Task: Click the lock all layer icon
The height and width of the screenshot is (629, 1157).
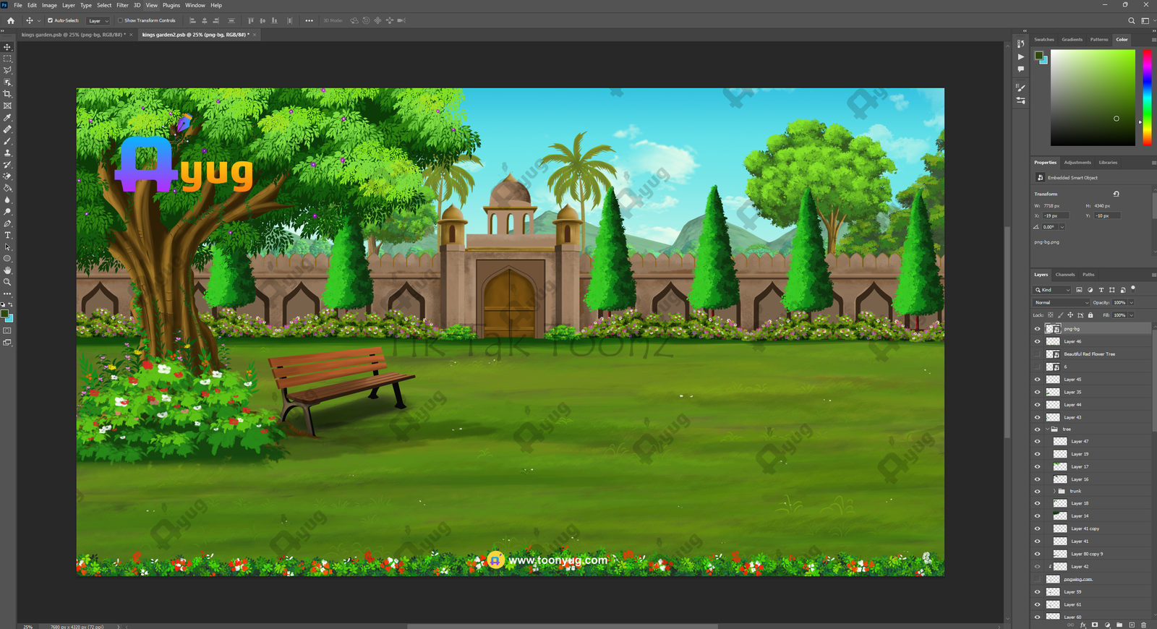Action: 1090,315
